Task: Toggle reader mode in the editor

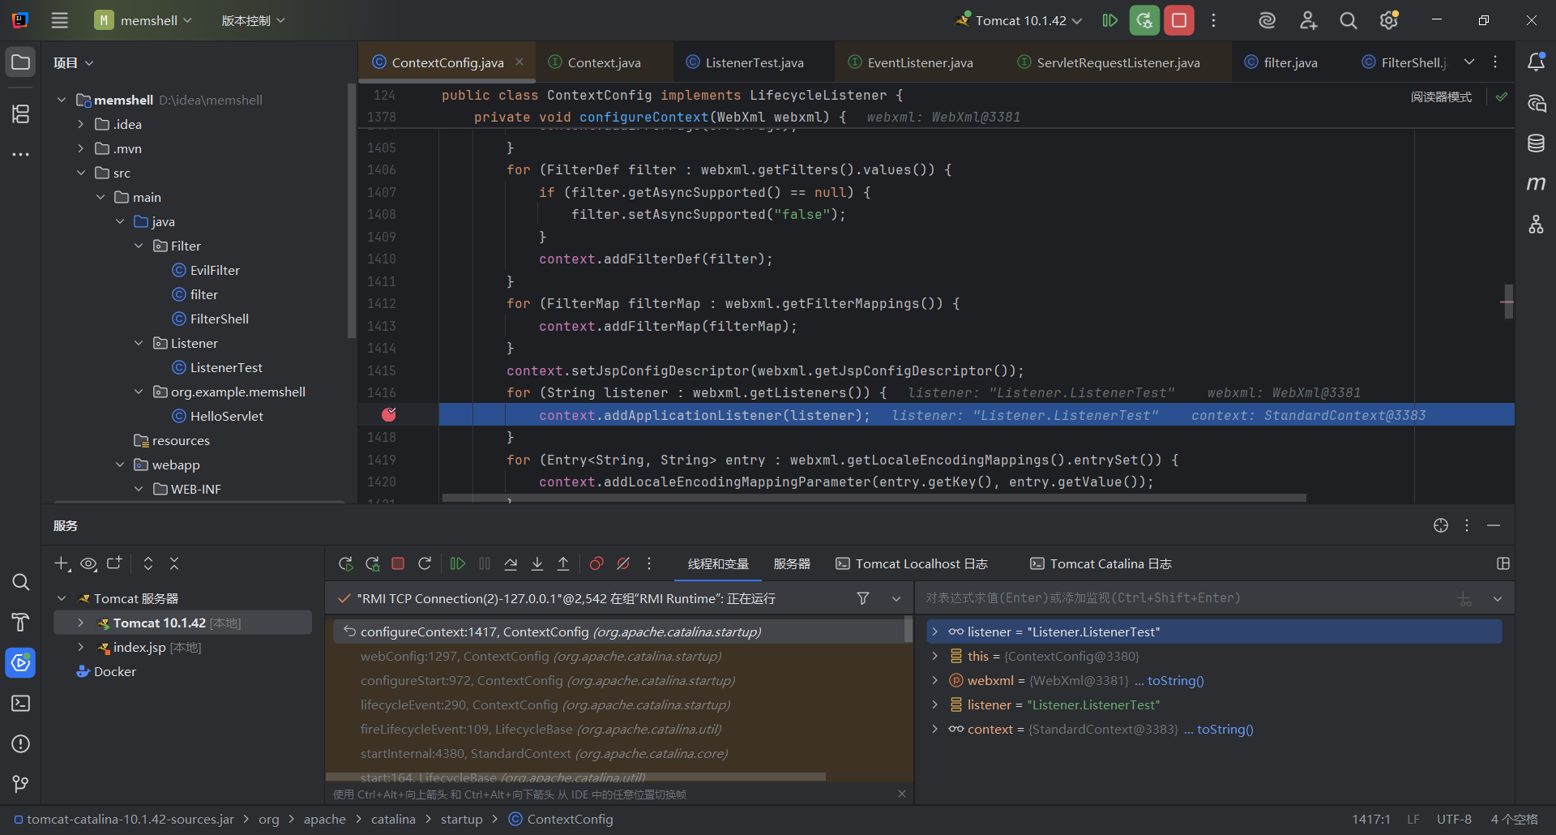Action: [1441, 96]
